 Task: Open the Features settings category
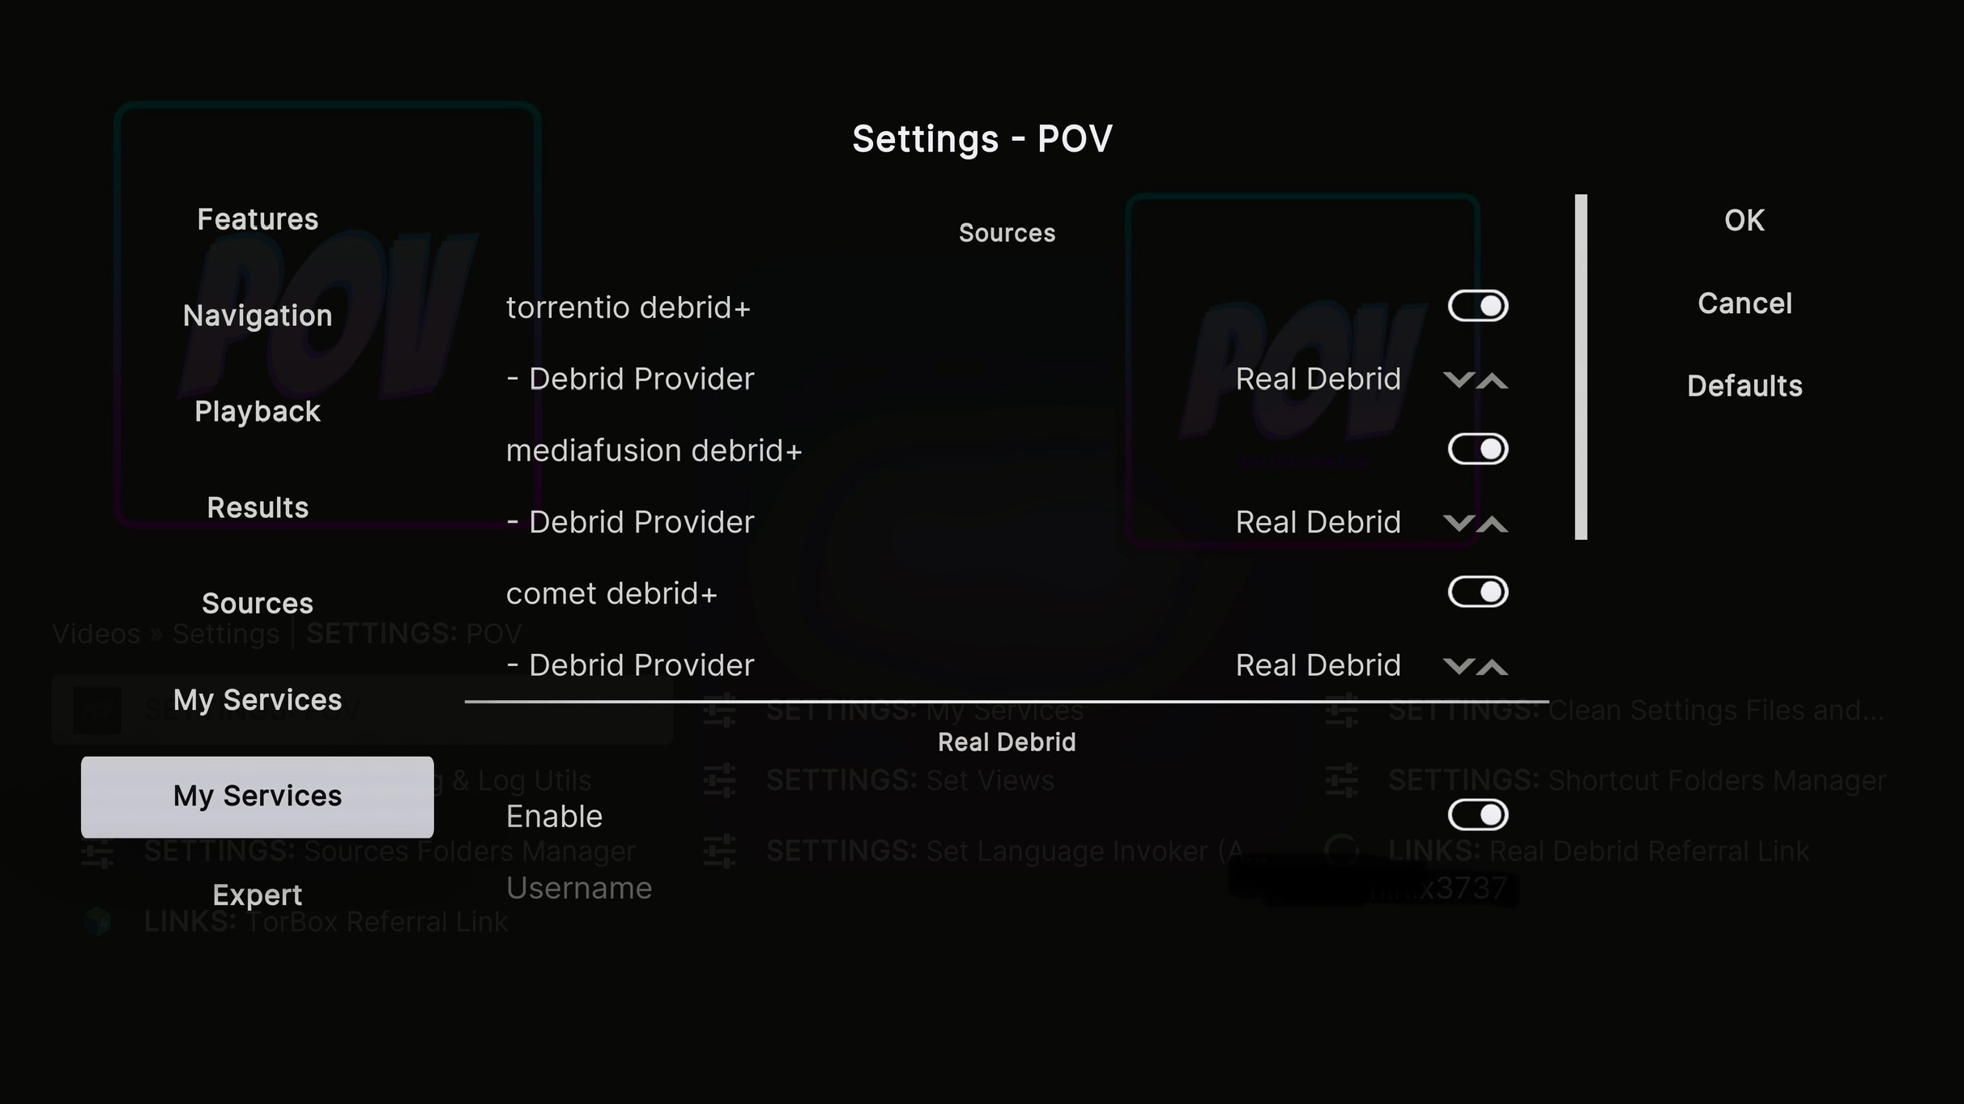258,219
